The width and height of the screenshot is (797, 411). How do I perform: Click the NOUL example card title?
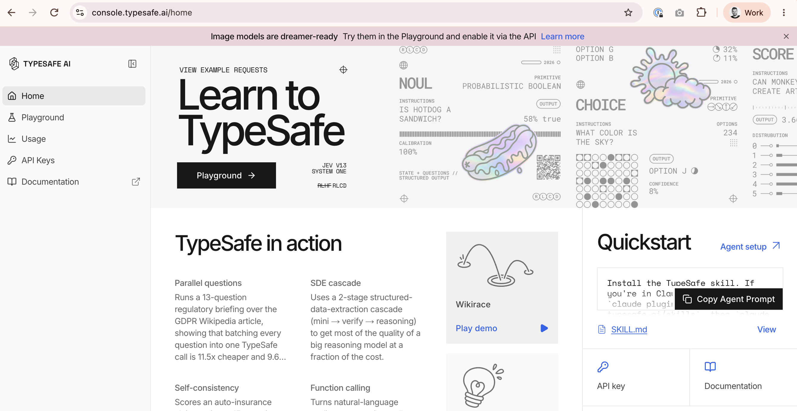tap(415, 83)
